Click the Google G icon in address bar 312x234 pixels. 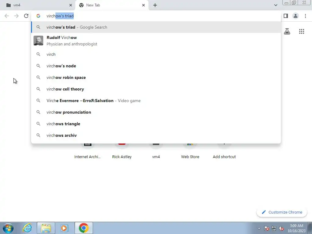tap(38, 16)
